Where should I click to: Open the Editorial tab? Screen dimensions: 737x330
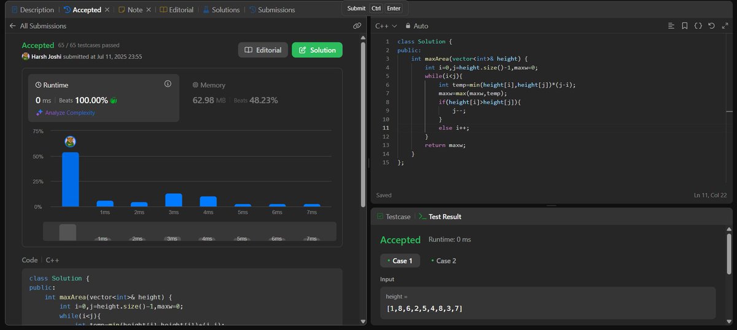[176, 10]
